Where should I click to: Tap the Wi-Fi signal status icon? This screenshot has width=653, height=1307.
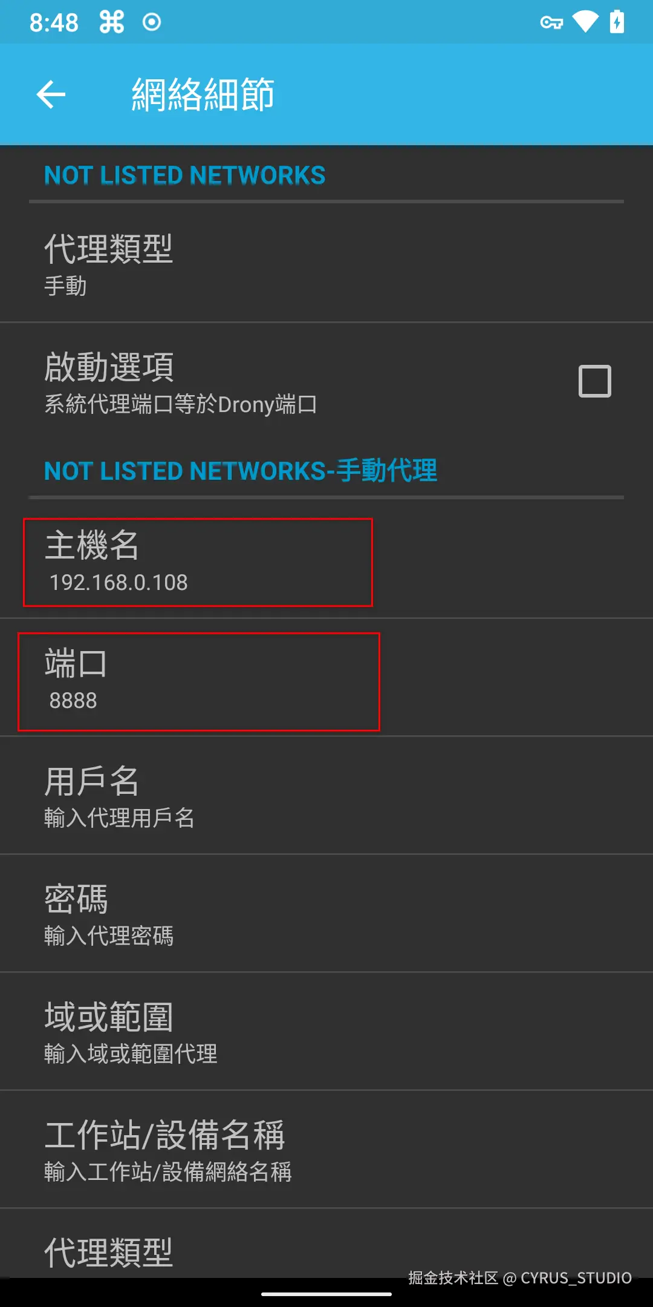[x=585, y=22]
